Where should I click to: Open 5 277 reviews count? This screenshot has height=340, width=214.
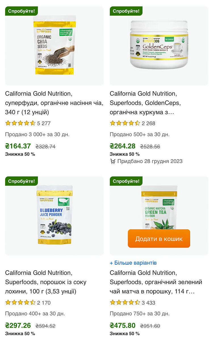(x=44, y=124)
